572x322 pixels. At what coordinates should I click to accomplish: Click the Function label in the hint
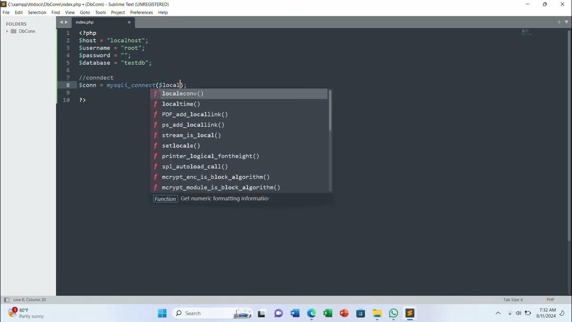[x=165, y=199]
